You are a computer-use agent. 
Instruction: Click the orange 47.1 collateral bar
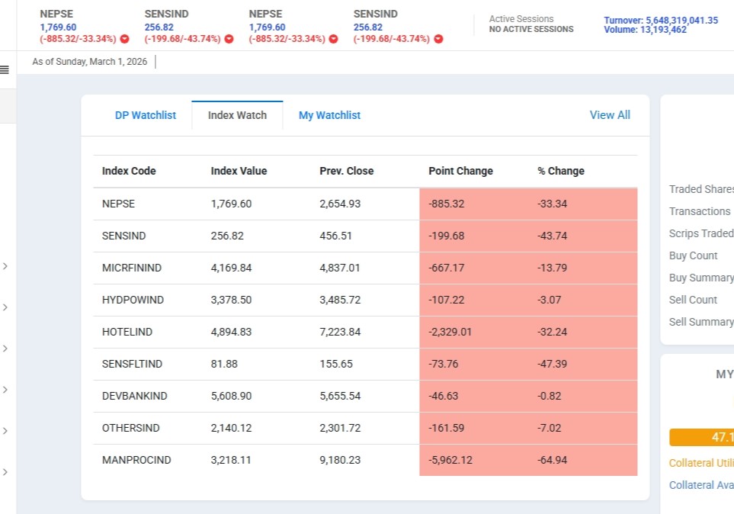[702, 437]
